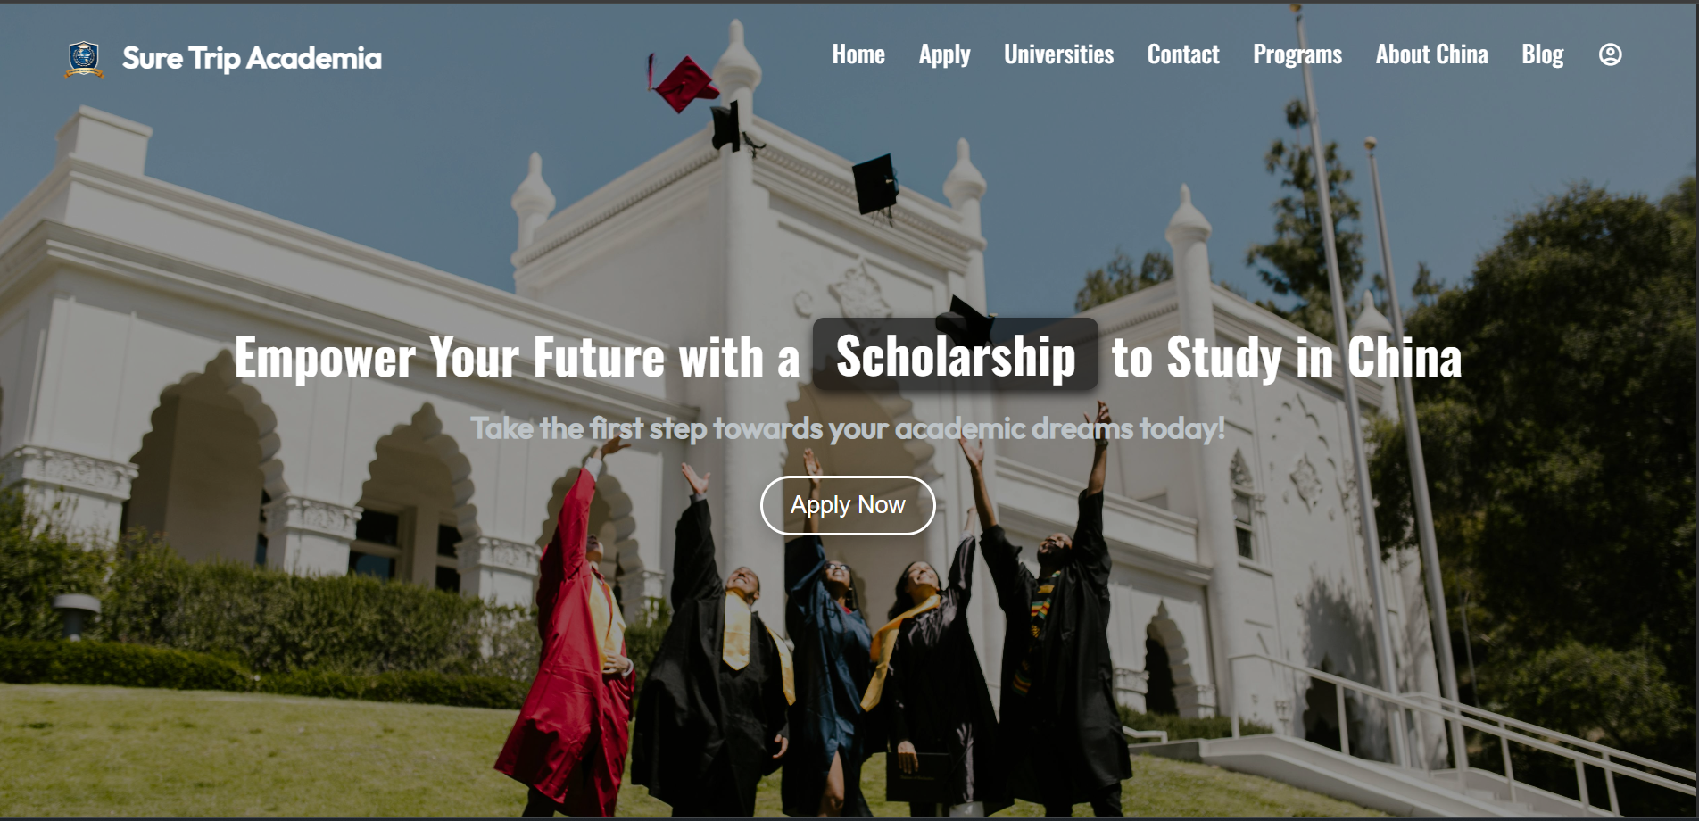The width and height of the screenshot is (1699, 821).
Task: Click the academic dreams tagline text
Action: [x=848, y=428]
